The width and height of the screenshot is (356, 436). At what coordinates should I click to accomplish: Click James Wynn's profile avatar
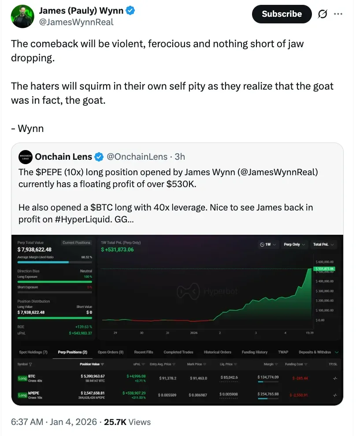[22, 16]
